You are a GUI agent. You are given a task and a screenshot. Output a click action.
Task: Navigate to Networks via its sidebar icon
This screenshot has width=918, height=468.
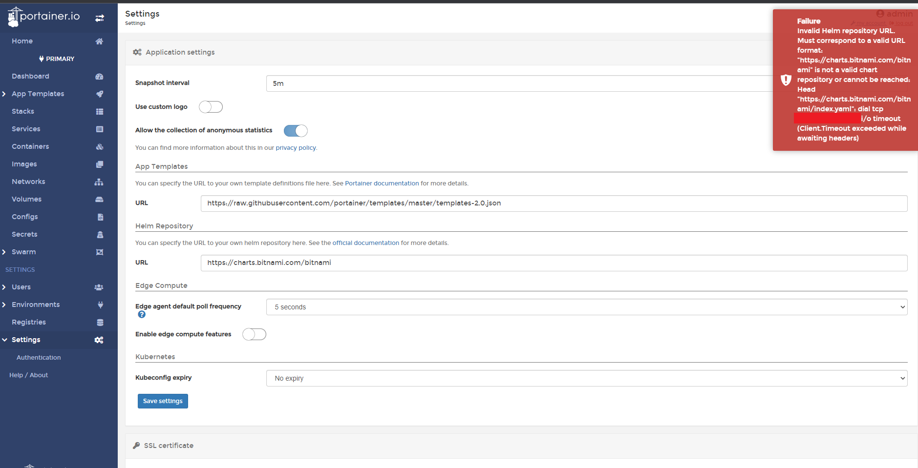(x=99, y=182)
